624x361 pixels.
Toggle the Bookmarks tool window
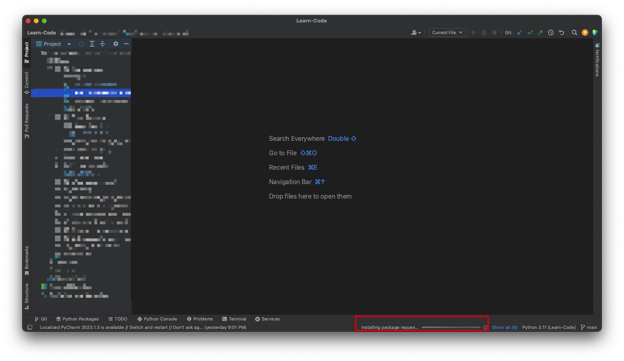[x=27, y=260]
